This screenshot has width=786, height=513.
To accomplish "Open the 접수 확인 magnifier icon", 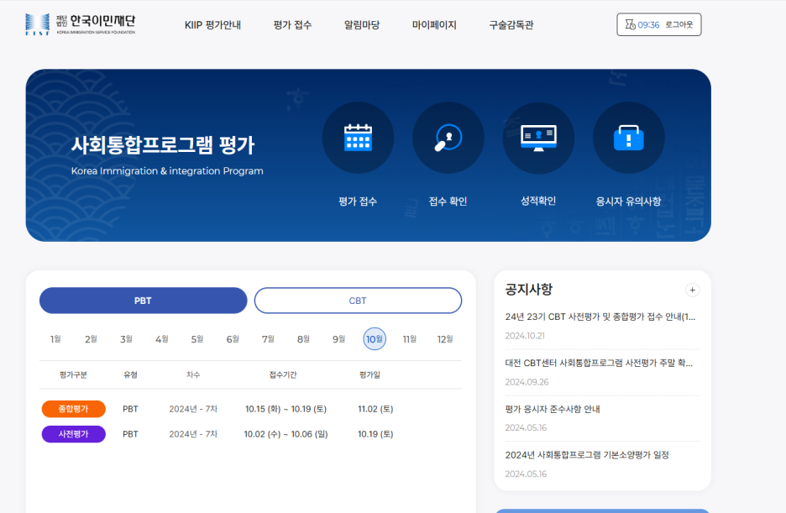I will tap(448, 138).
